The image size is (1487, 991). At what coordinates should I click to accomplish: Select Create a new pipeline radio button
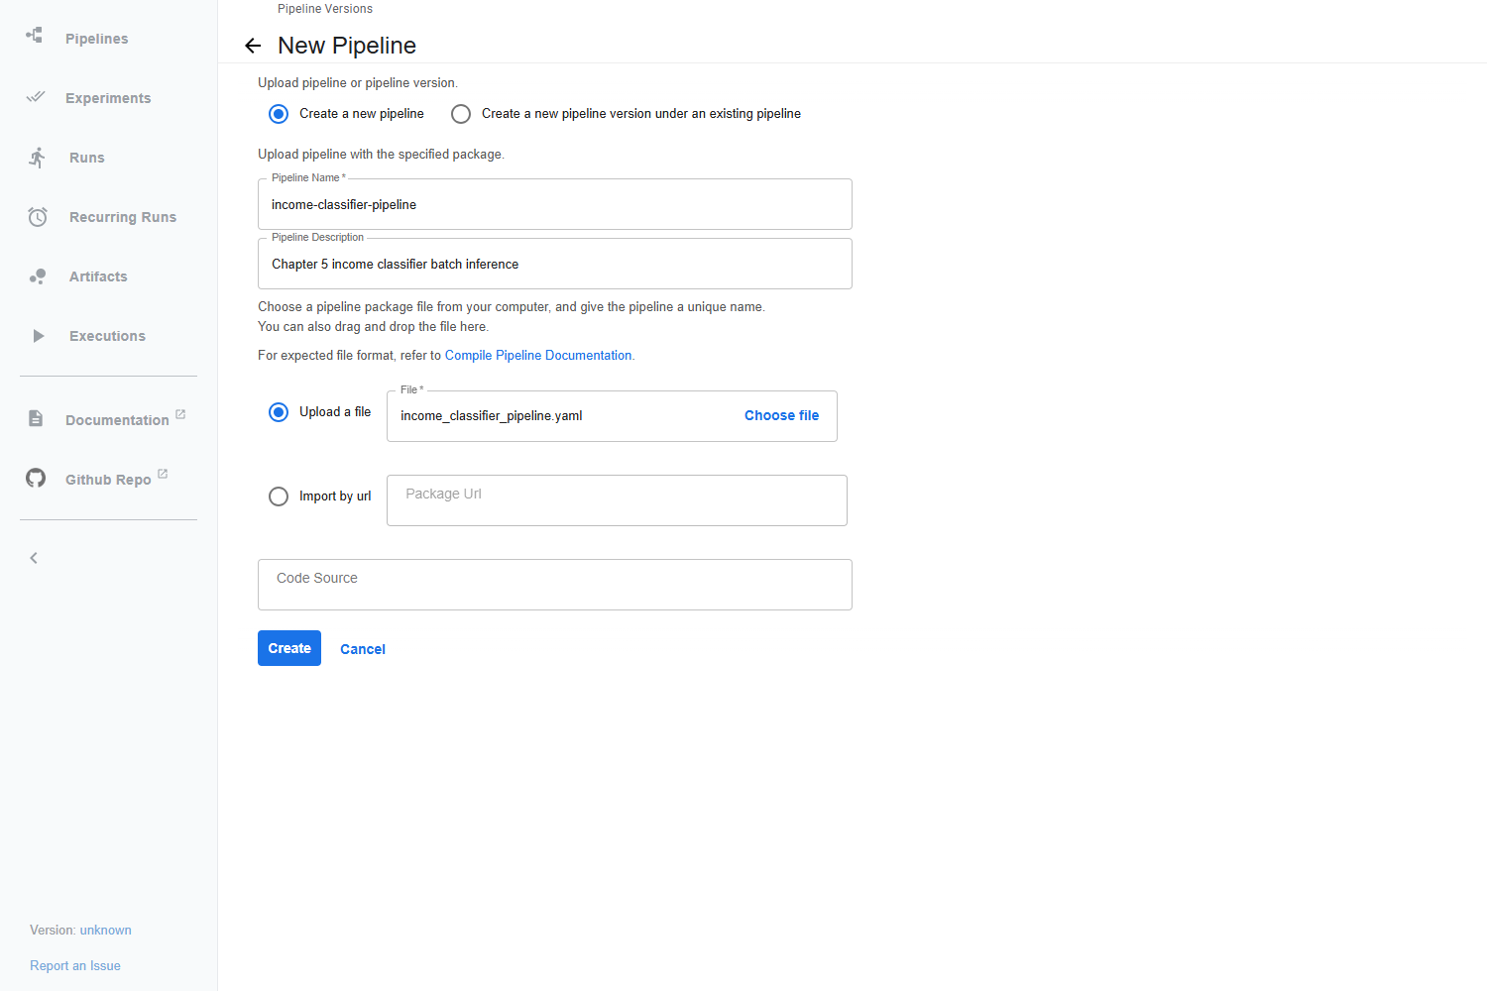(279, 114)
